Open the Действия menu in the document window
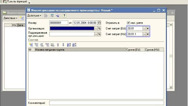The image size is (188, 106). [x=34, y=16]
